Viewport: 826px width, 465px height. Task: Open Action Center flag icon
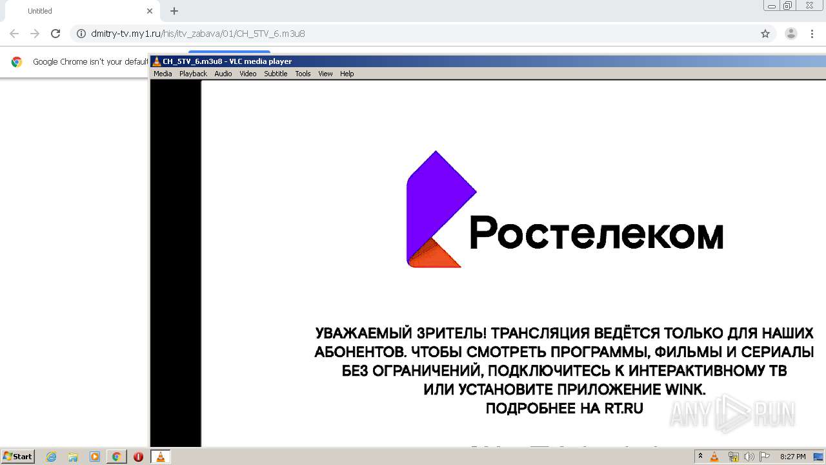[x=764, y=457]
